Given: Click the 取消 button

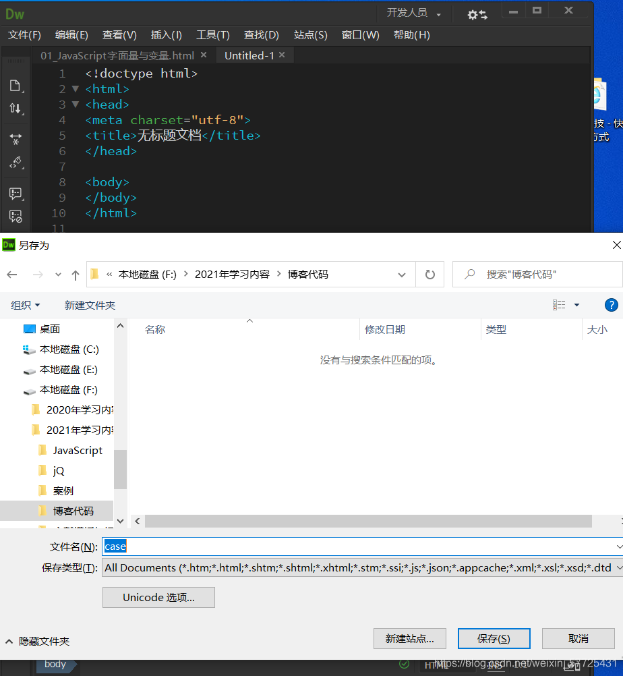Looking at the screenshot, I should [x=578, y=638].
